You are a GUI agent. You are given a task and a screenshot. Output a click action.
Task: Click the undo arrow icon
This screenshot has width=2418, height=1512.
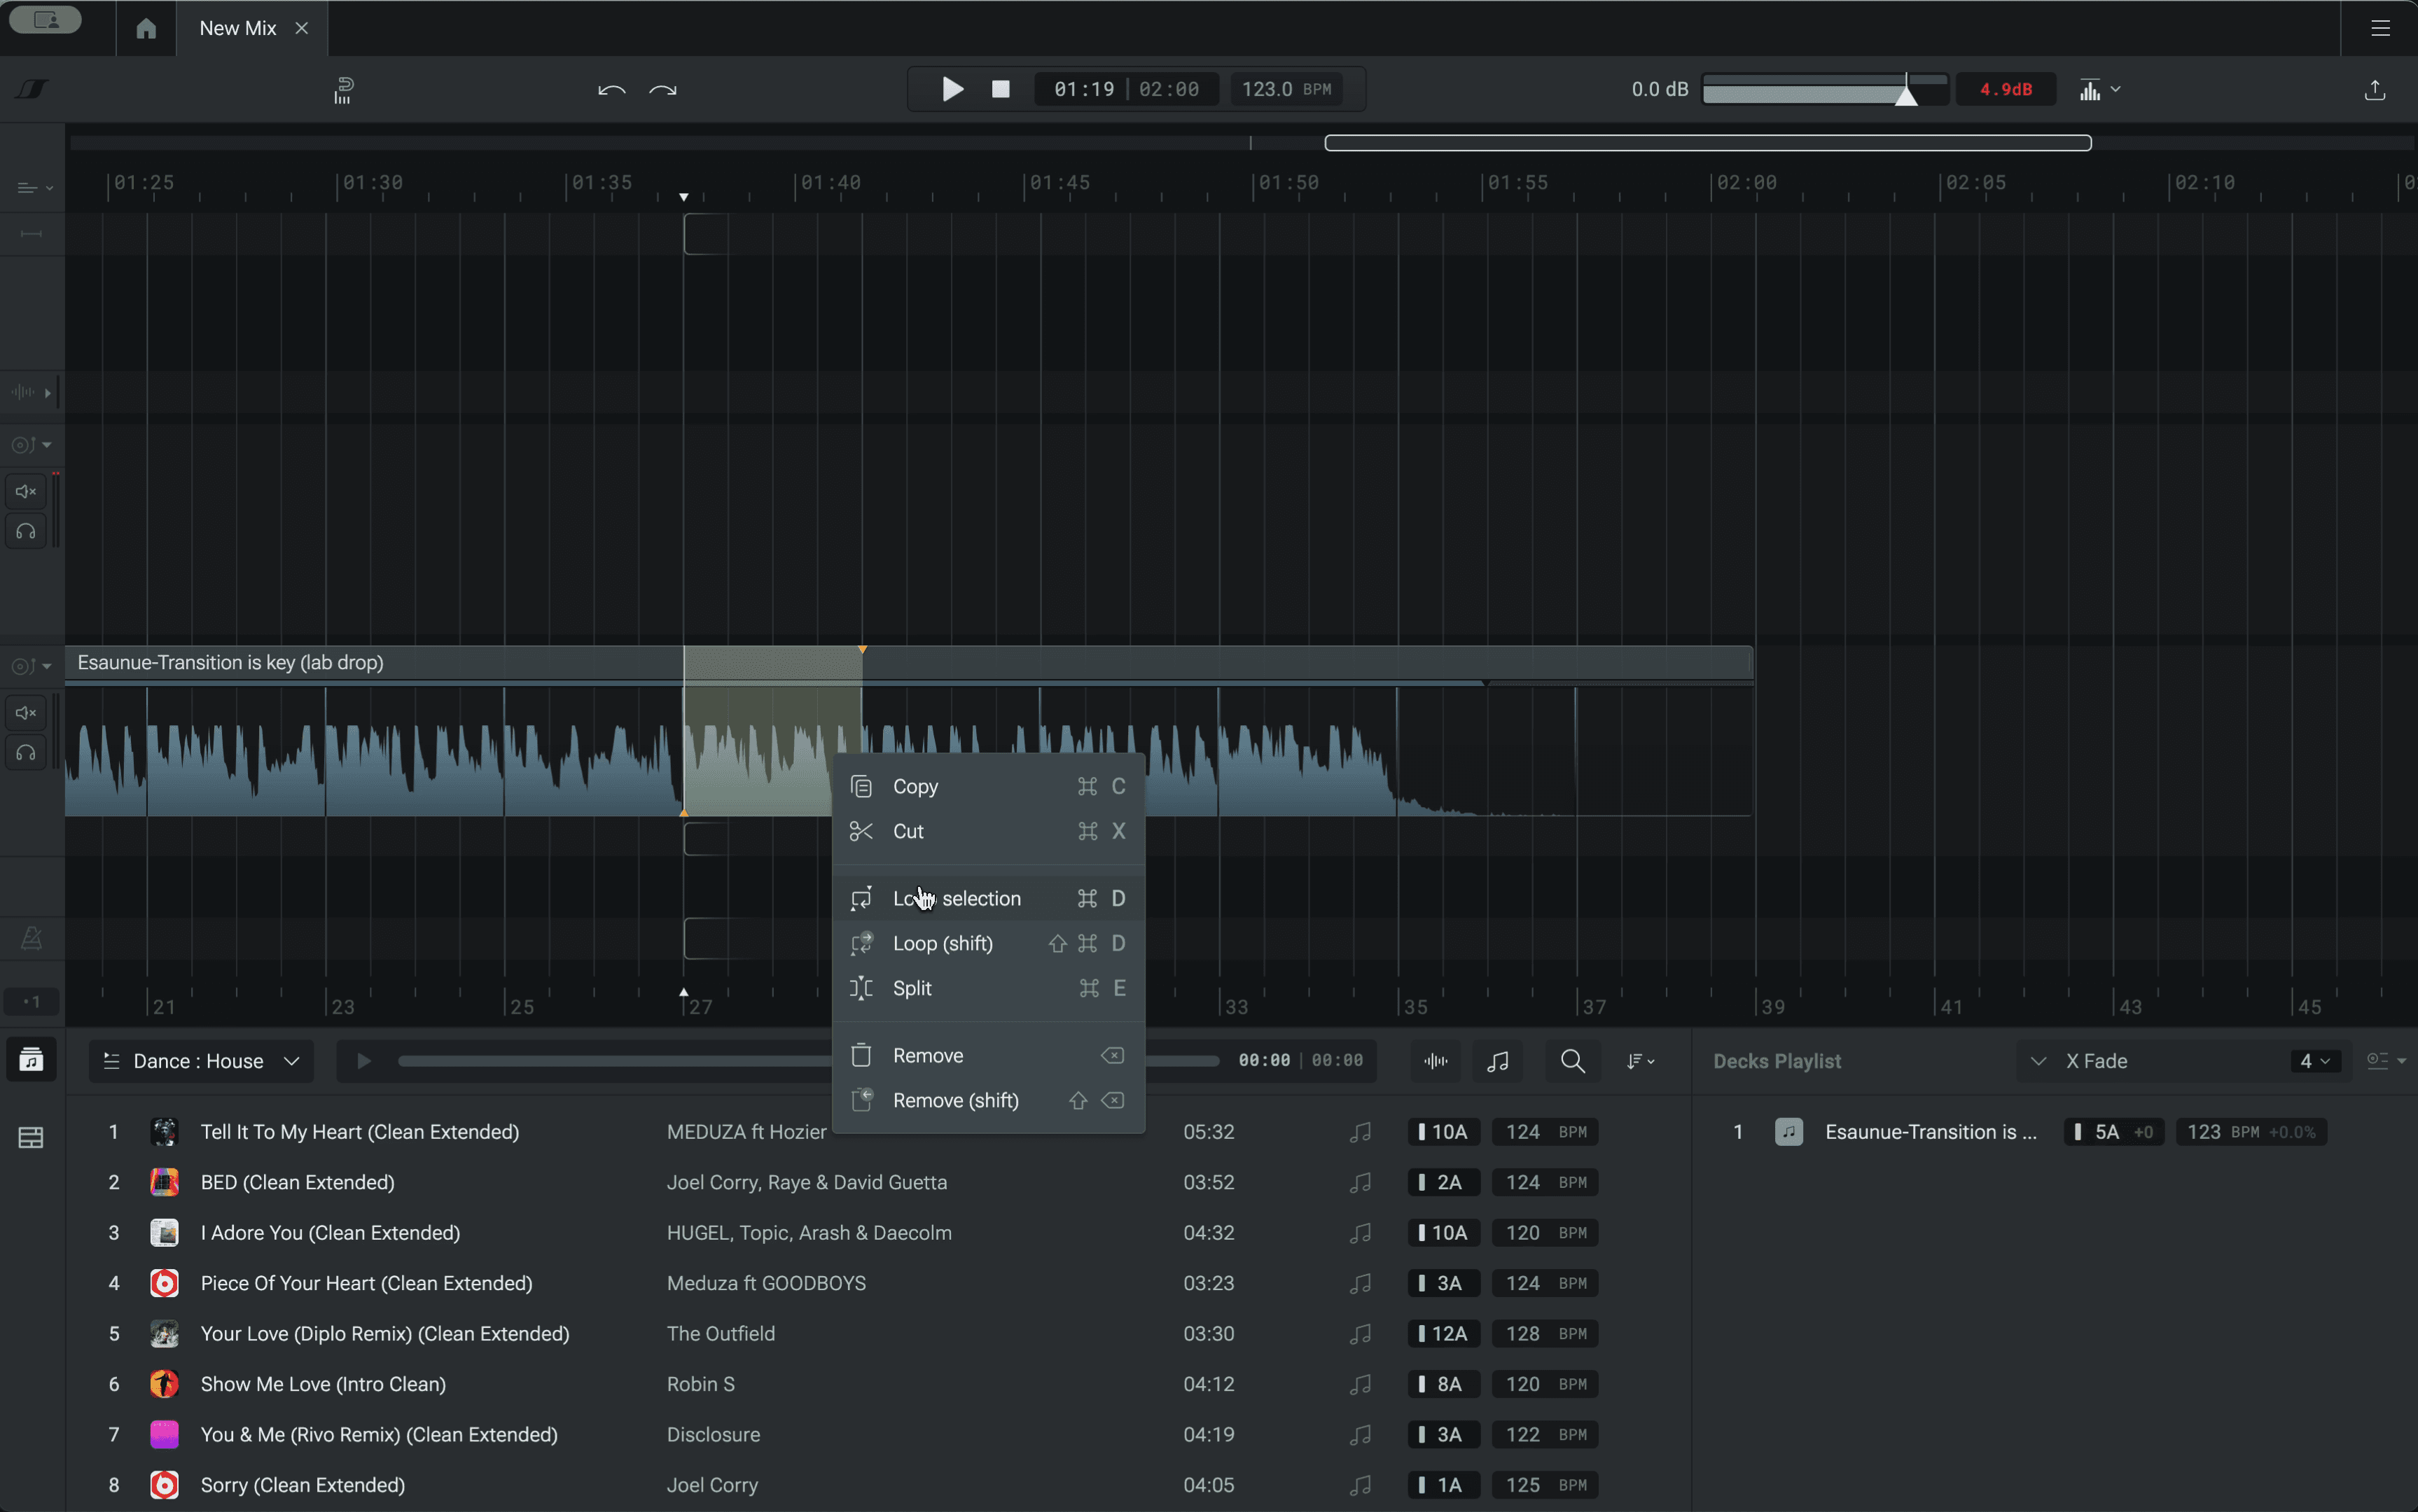[x=611, y=90]
